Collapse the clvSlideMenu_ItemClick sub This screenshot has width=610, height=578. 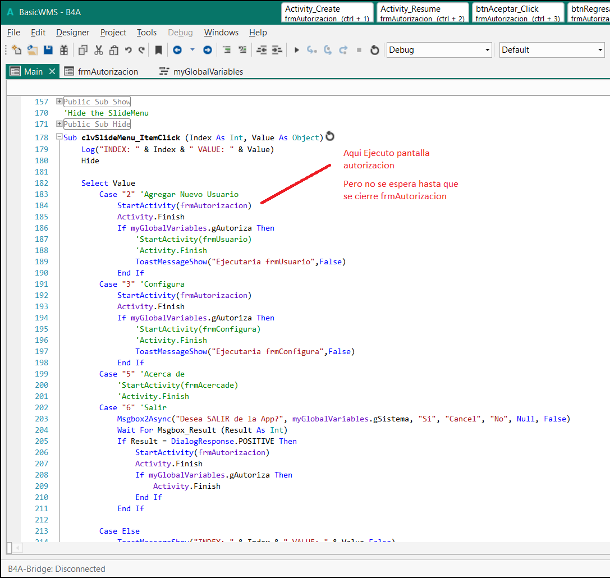click(59, 137)
